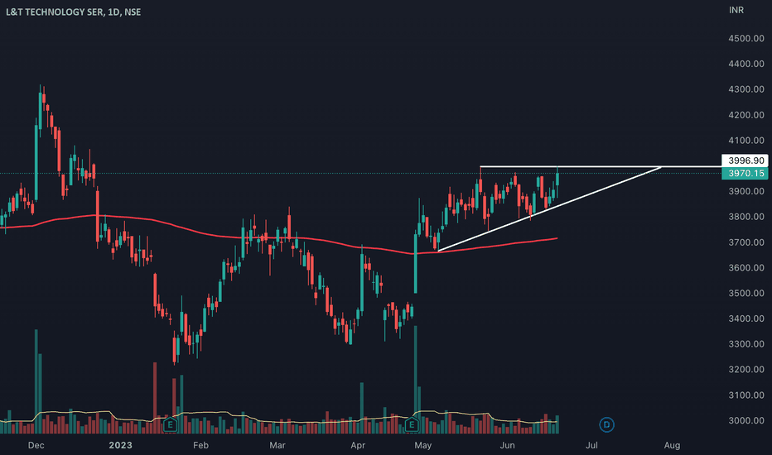This screenshot has height=455, width=772.
Task: Click the Jul label on time axis
Action: click(591, 445)
